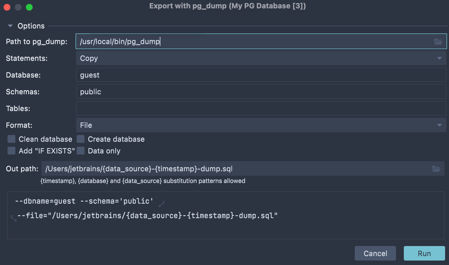Check the Create database option

81,139
